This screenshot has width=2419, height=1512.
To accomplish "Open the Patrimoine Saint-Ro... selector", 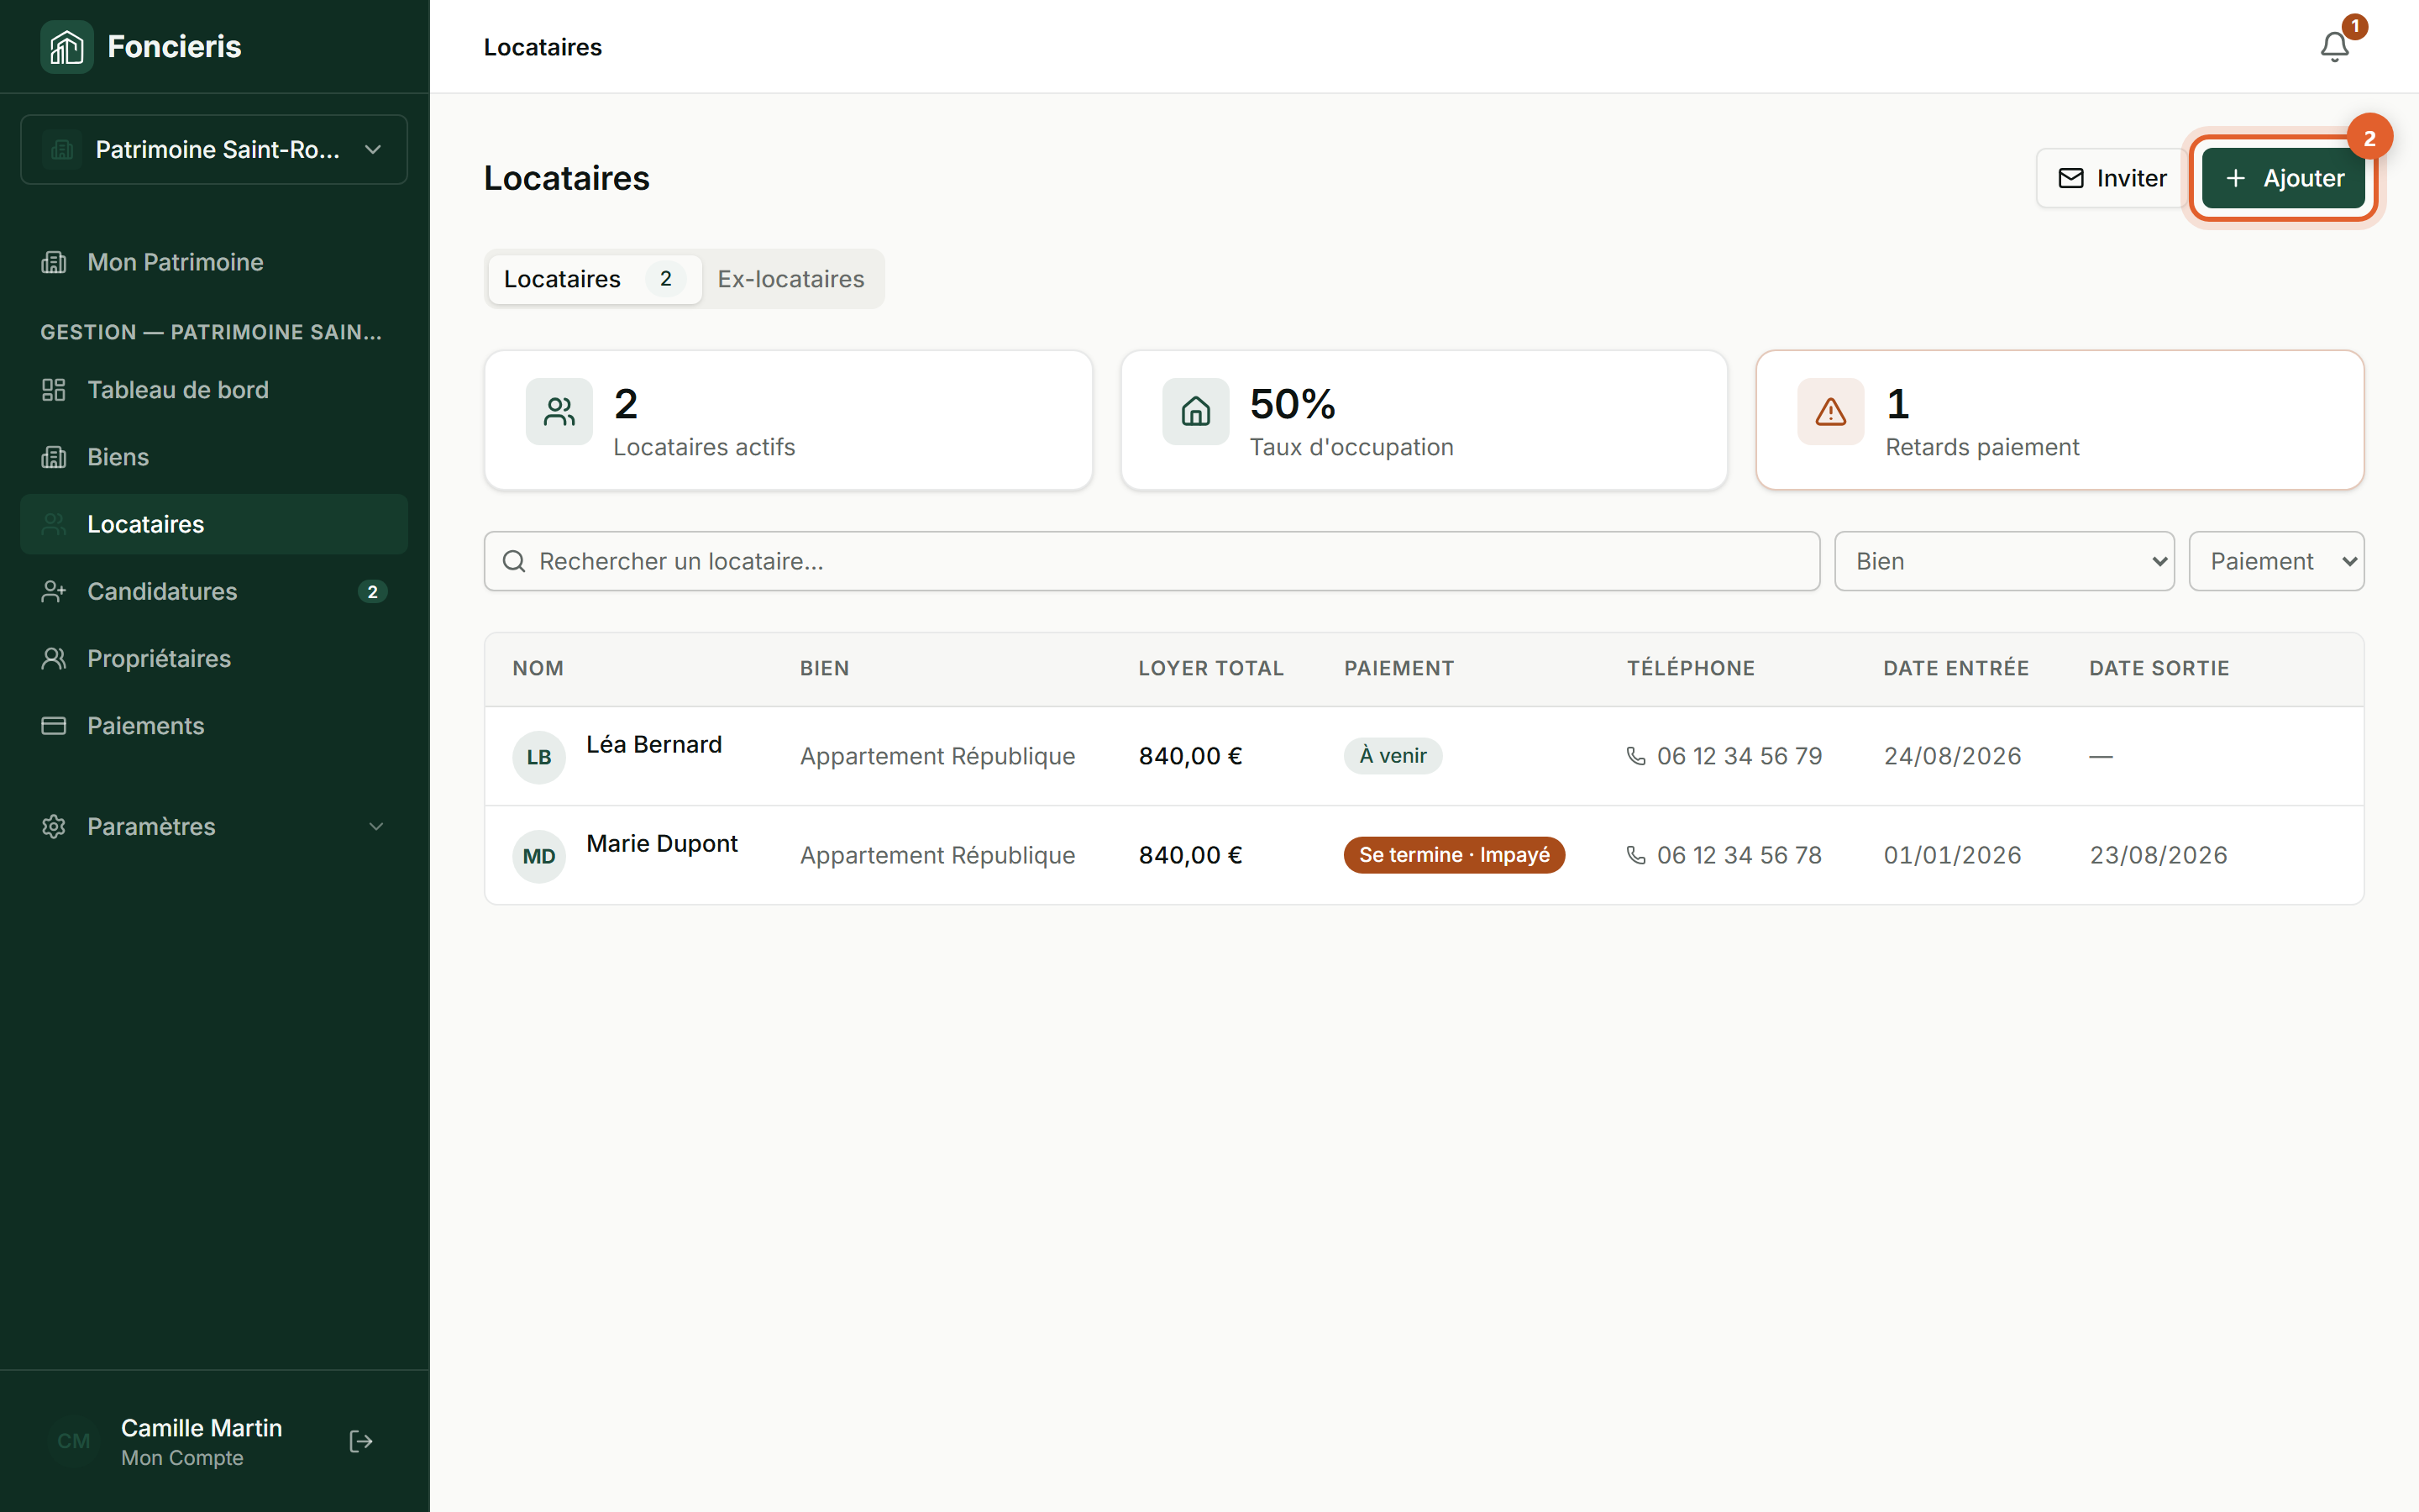I will pyautogui.click(x=214, y=149).
